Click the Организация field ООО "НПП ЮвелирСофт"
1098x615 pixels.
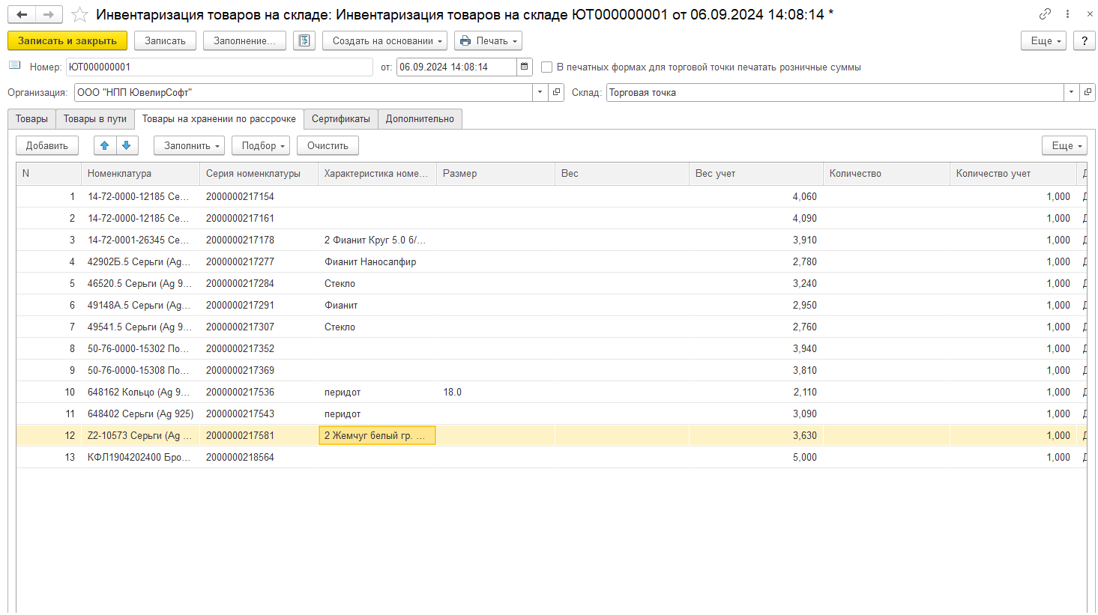click(304, 92)
